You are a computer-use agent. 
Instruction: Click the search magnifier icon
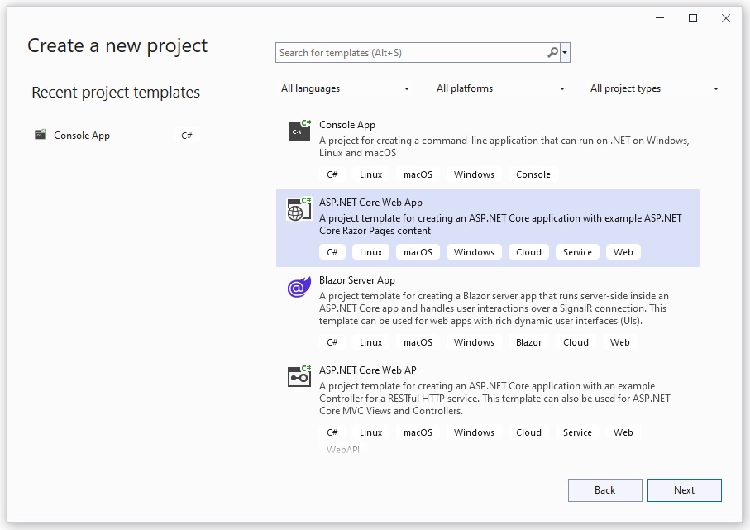click(552, 53)
